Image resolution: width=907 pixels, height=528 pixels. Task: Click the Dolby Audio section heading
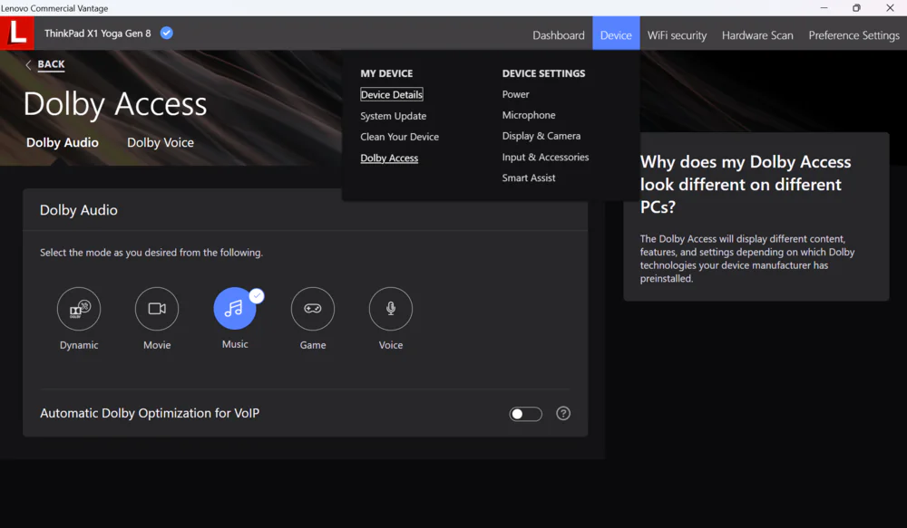[x=79, y=210]
